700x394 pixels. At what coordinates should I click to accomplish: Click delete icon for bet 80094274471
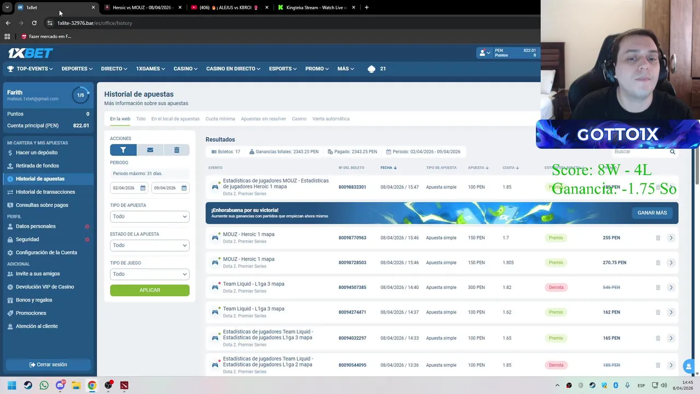[658, 312]
